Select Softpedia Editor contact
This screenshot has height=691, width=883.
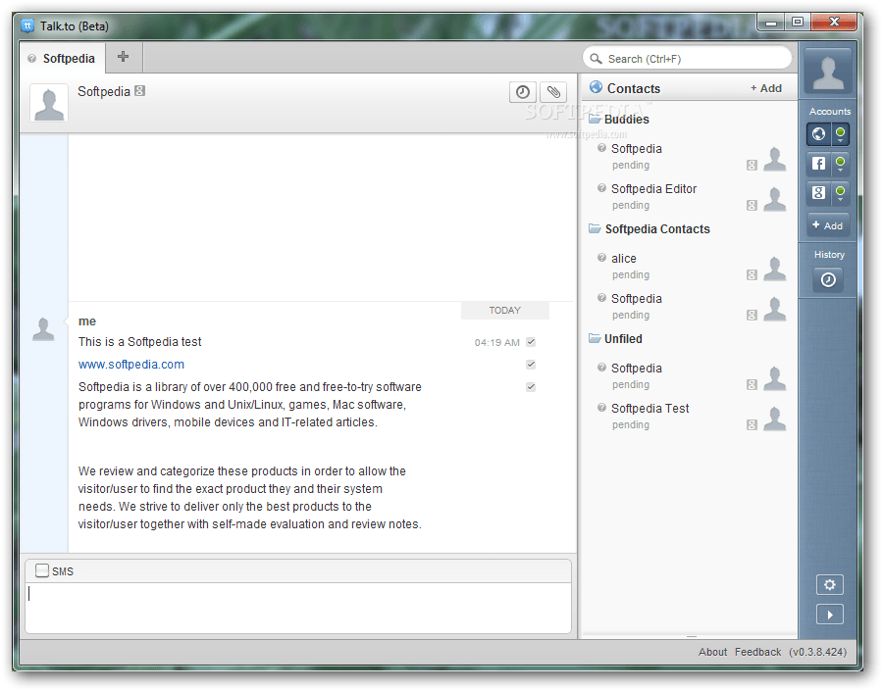pos(691,196)
